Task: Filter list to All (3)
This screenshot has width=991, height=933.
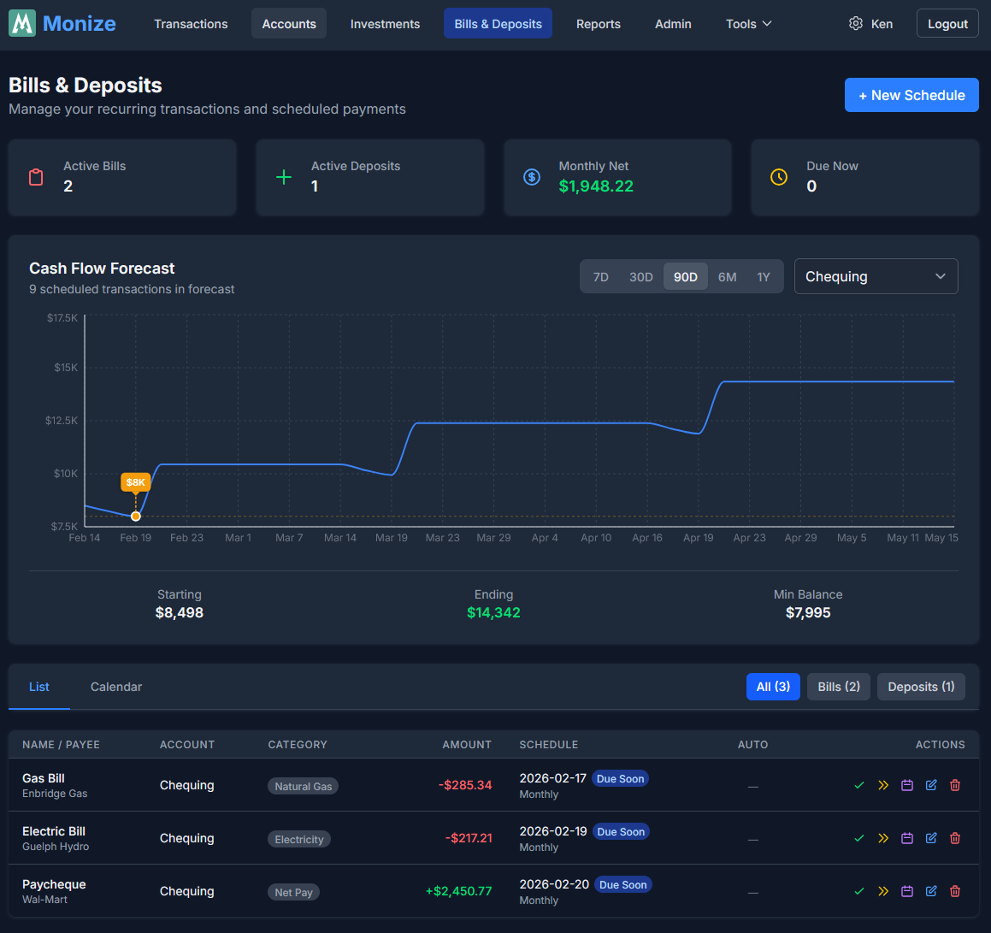Action: 773,687
